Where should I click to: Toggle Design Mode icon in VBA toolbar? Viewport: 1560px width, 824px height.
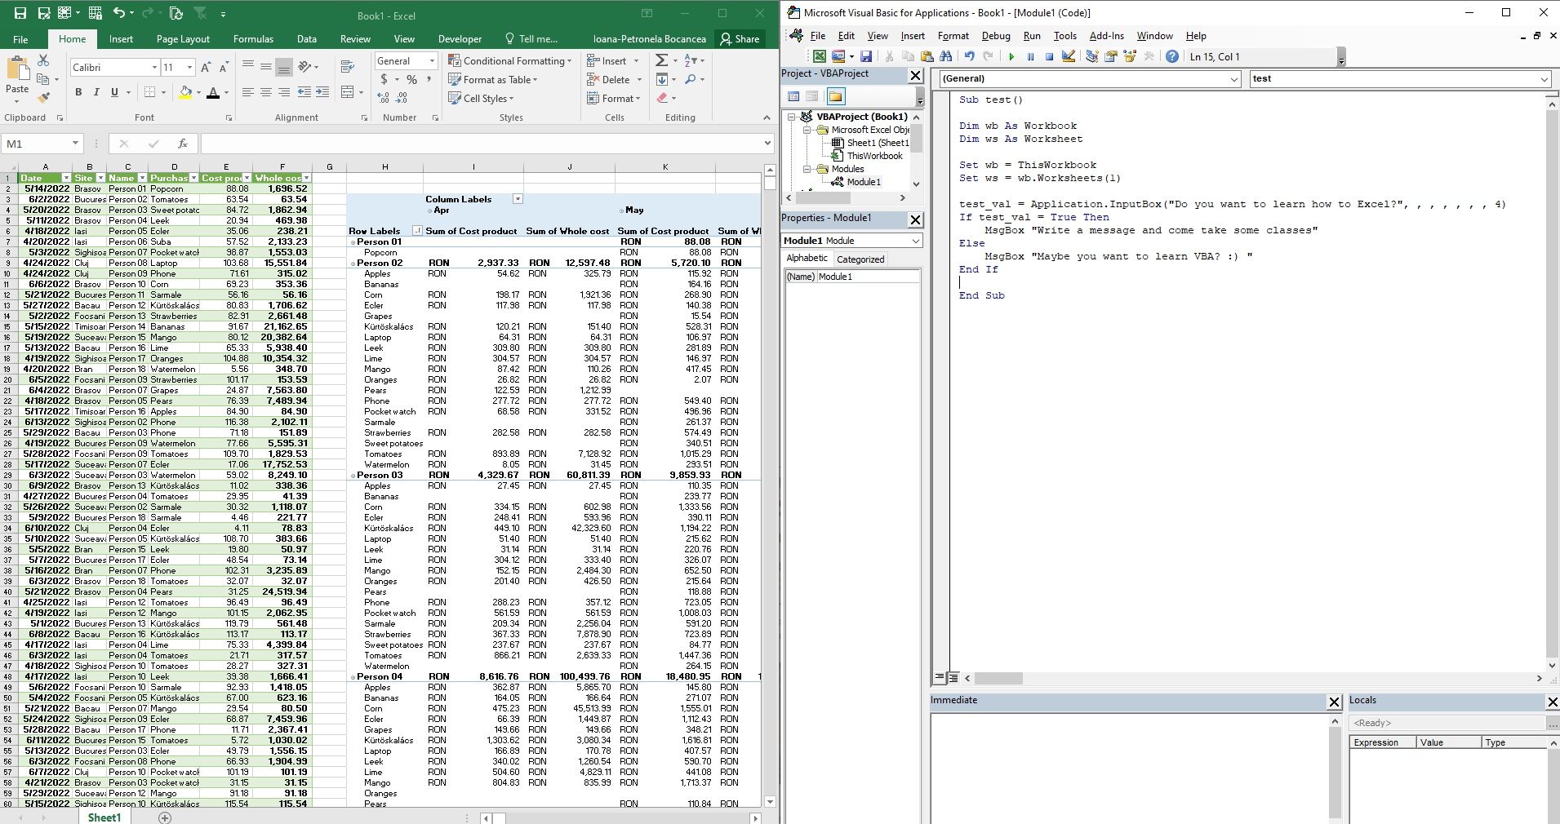coord(1069,56)
